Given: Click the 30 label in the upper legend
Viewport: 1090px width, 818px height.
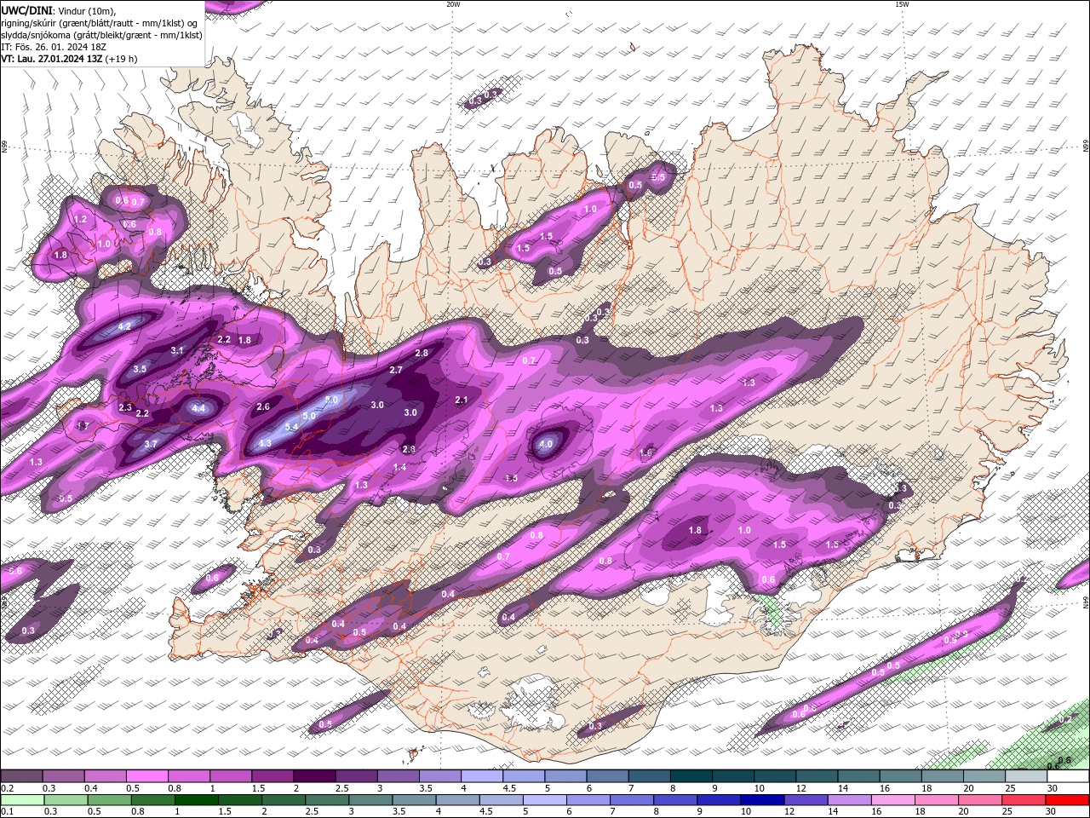Looking at the screenshot, I should pyautogui.click(x=1052, y=788).
